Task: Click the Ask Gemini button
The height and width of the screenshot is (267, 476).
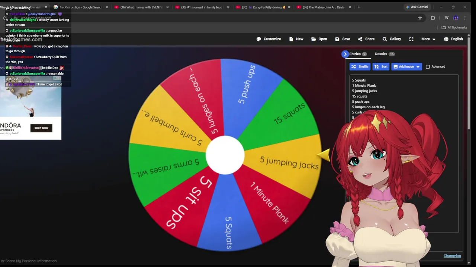Action: coord(417,7)
